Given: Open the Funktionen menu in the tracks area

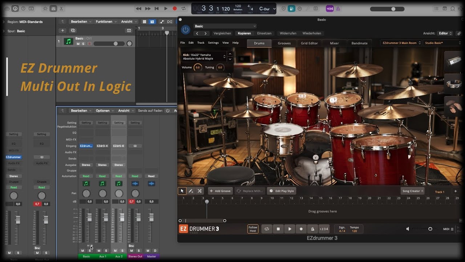Looking at the screenshot, I should 106,21.
